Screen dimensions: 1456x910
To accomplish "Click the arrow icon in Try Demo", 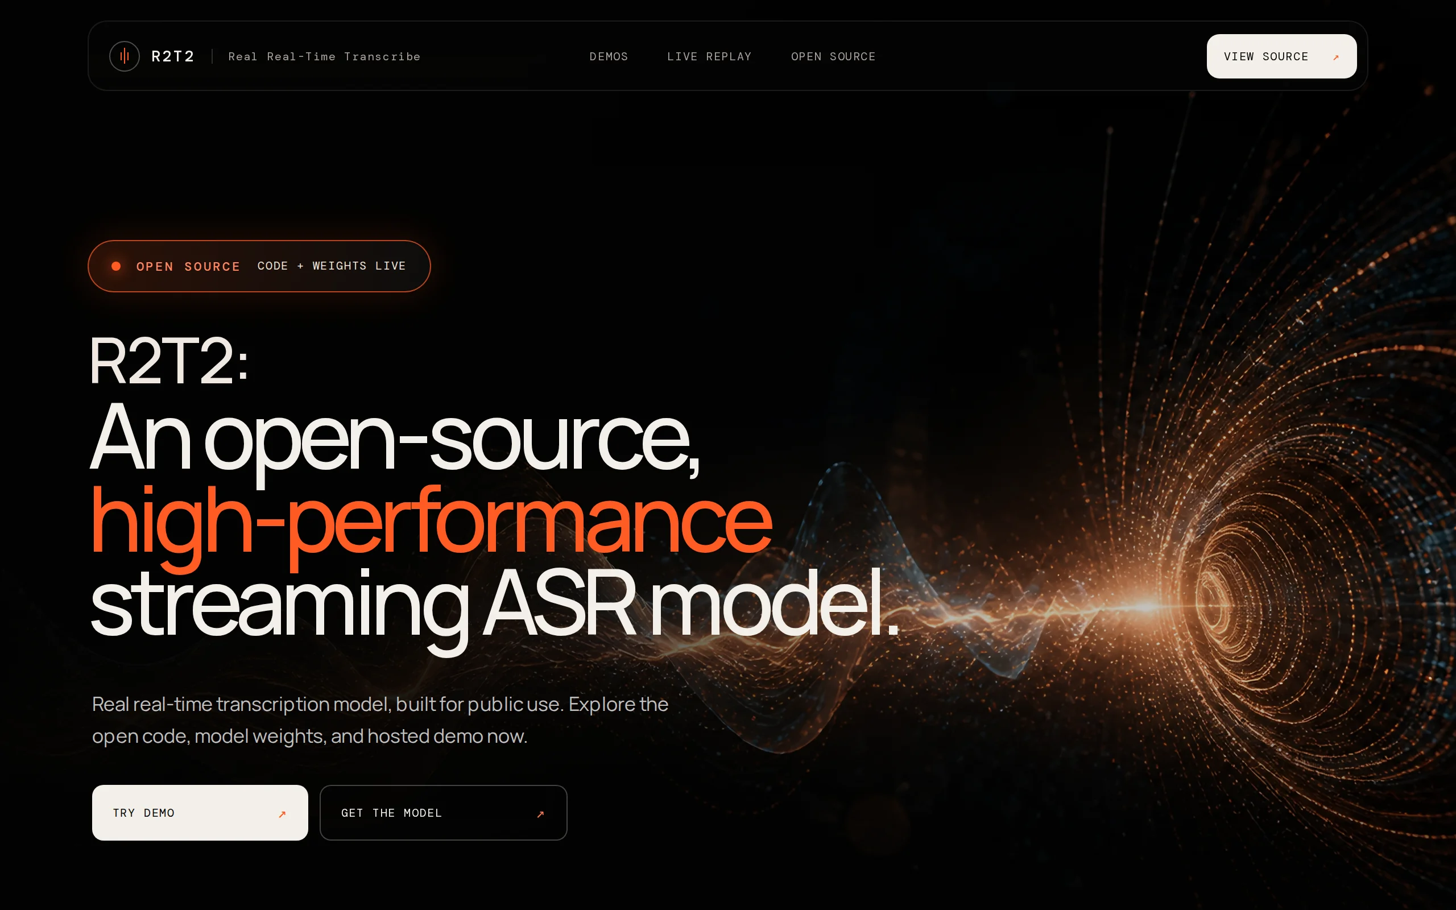I will point(282,814).
